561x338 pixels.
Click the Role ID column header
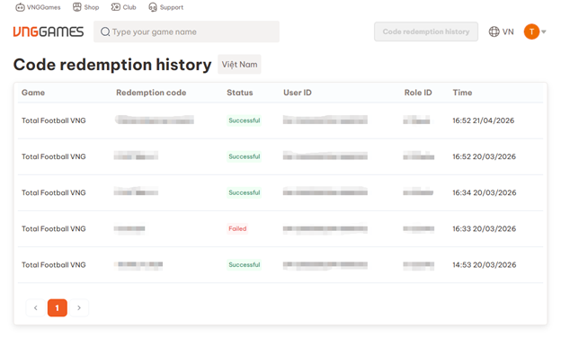point(418,93)
